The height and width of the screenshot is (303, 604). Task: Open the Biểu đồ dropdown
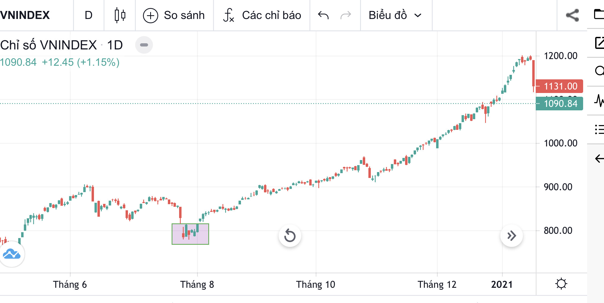point(395,15)
